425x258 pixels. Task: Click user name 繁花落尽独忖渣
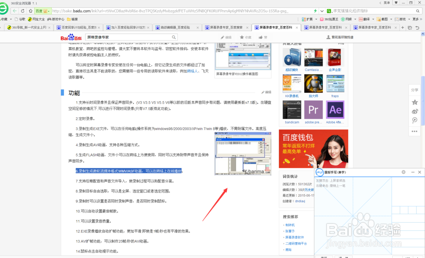tap(342, 37)
